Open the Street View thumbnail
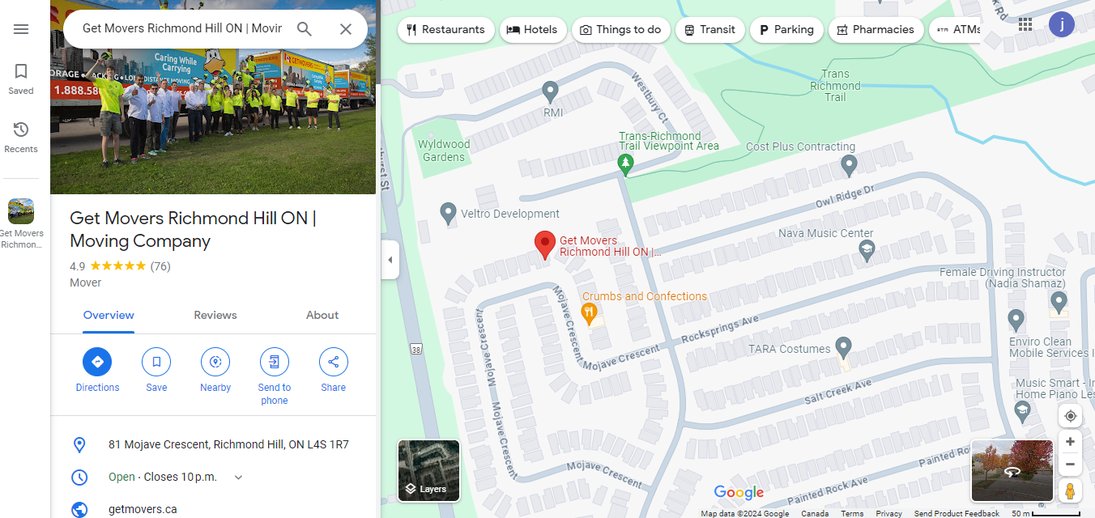Screen dimensions: 1095x518 (1012, 471)
